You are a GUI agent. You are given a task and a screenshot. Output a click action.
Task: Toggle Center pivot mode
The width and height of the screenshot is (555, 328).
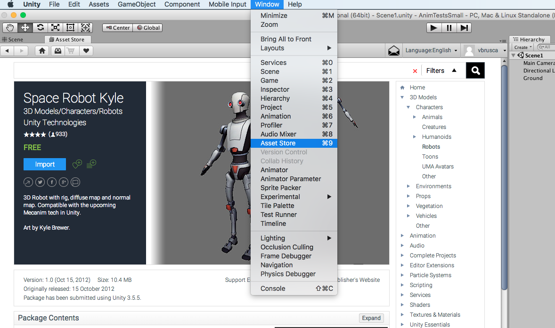[117, 27]
